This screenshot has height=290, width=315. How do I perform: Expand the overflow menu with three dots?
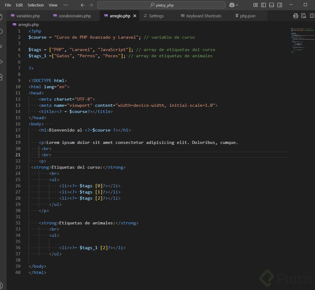click(65, 5)
